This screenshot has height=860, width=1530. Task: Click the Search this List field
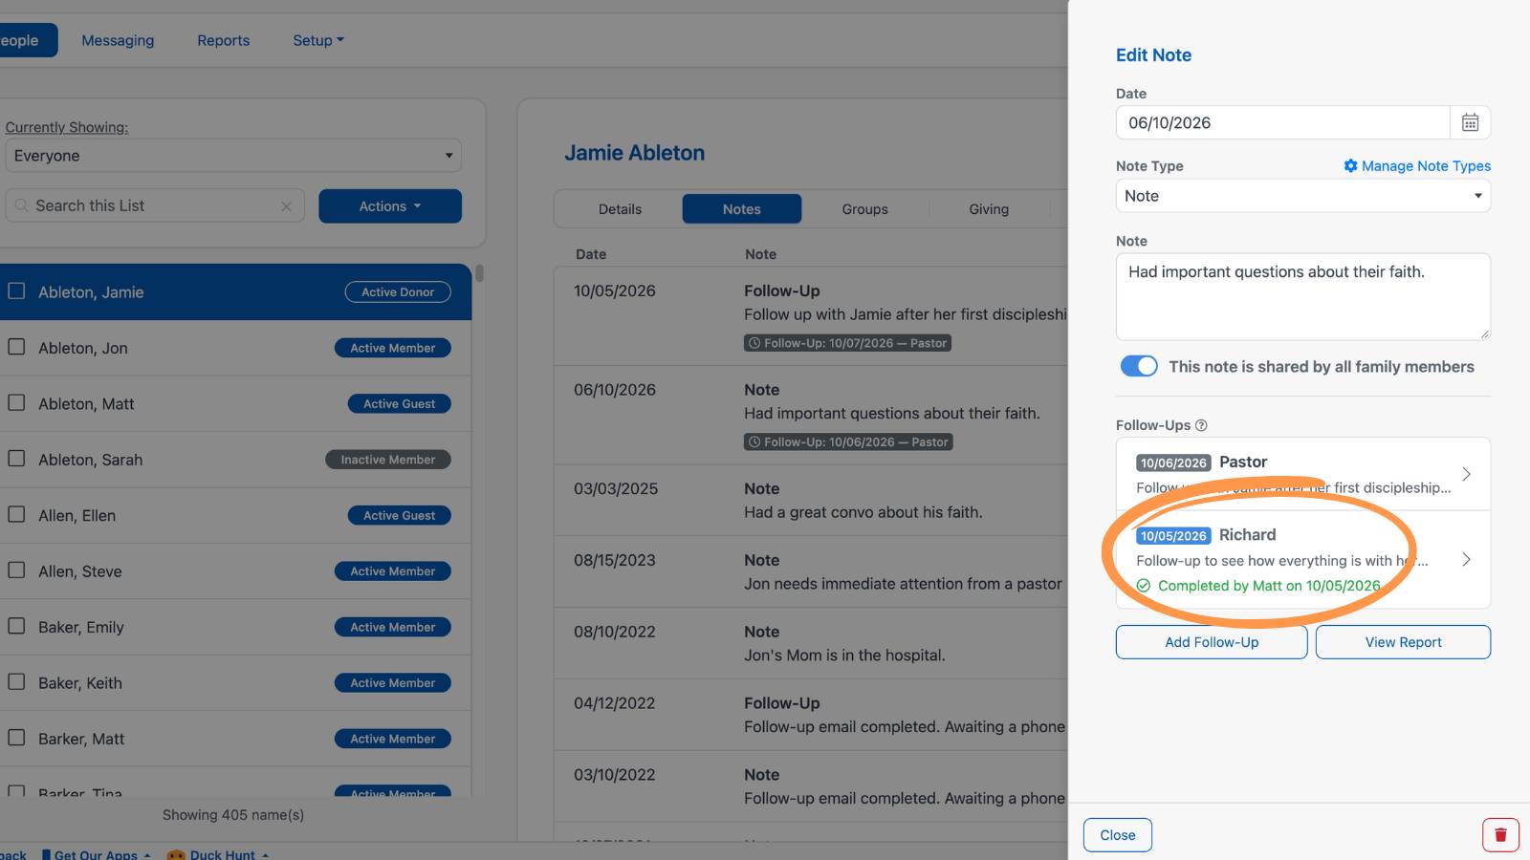(x=155, y=206)
